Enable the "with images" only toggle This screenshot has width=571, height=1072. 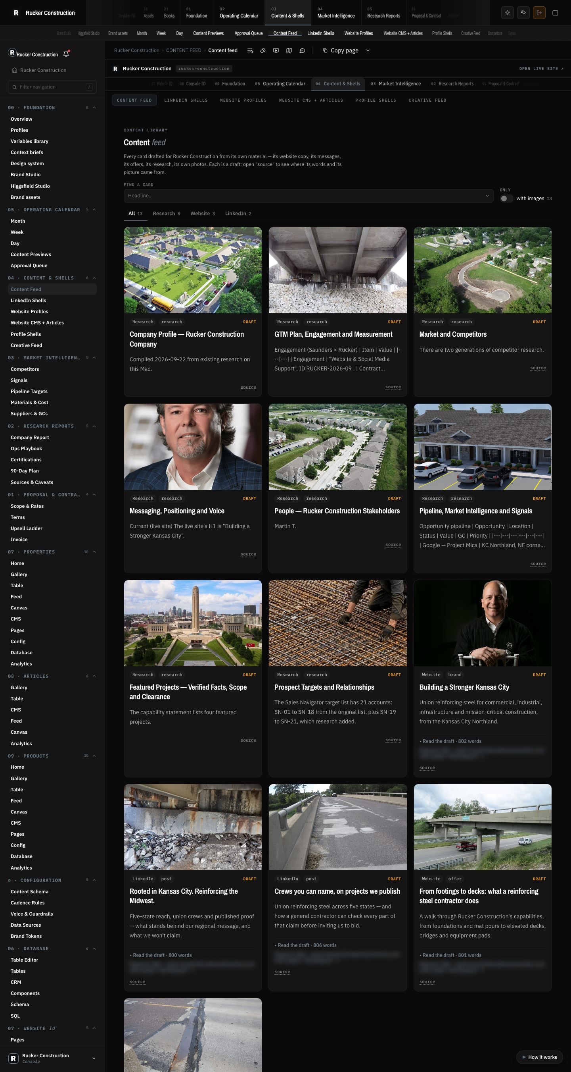[506, 199]
